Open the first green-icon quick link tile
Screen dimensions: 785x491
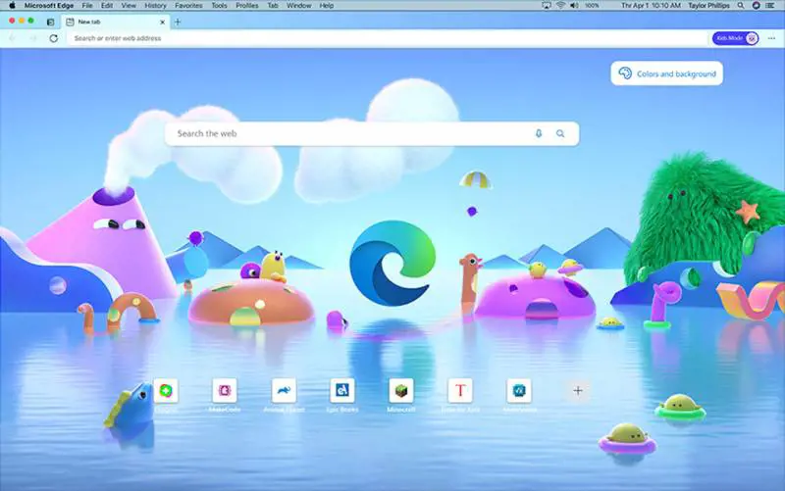tap(166, 390)
